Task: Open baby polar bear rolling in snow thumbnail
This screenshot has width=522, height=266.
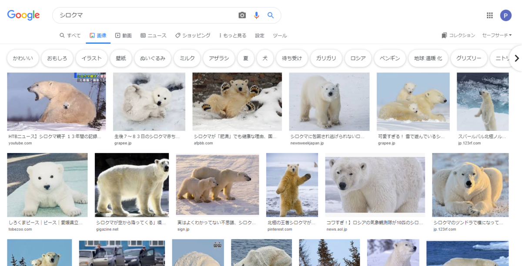Action: [149, 102]
